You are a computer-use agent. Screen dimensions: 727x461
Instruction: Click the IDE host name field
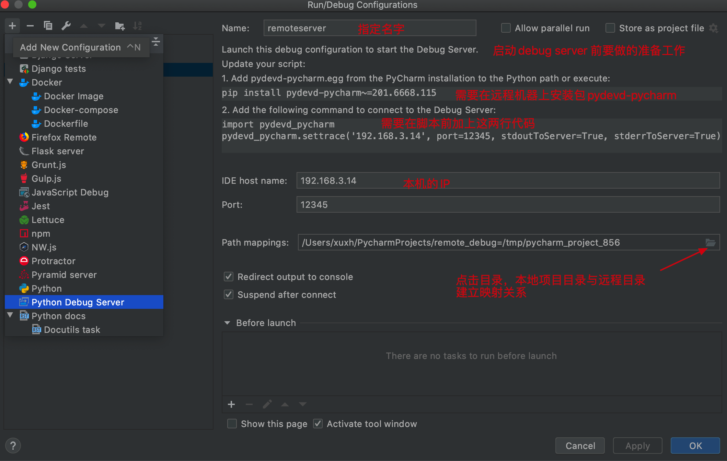click(508, 181)
